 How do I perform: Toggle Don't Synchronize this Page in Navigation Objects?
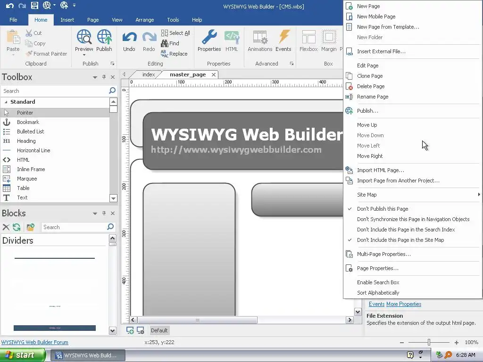tap(413, 219)
